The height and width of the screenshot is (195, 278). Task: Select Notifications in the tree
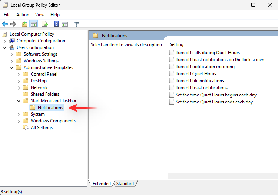[50, 108]
